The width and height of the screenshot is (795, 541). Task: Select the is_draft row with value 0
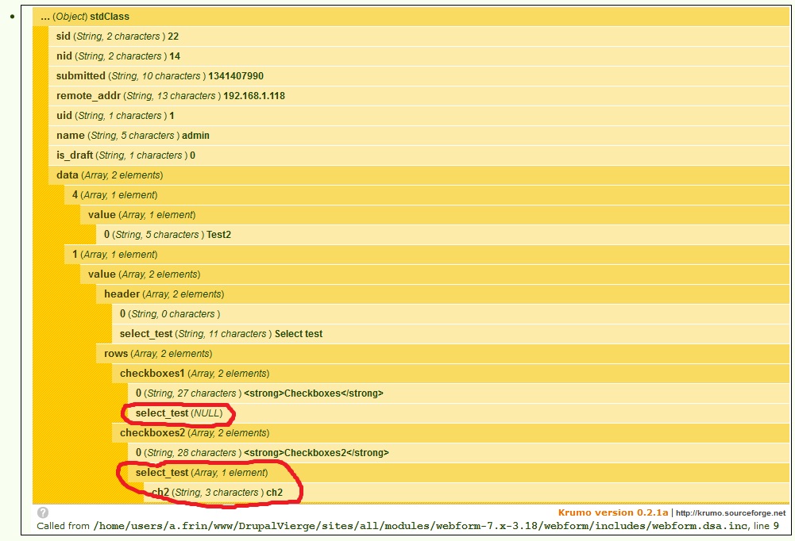[419, 155]
